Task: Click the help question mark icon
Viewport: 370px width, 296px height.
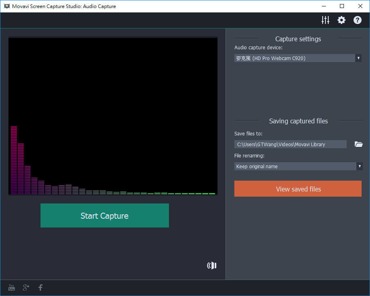Action: (x=358, y=20)
